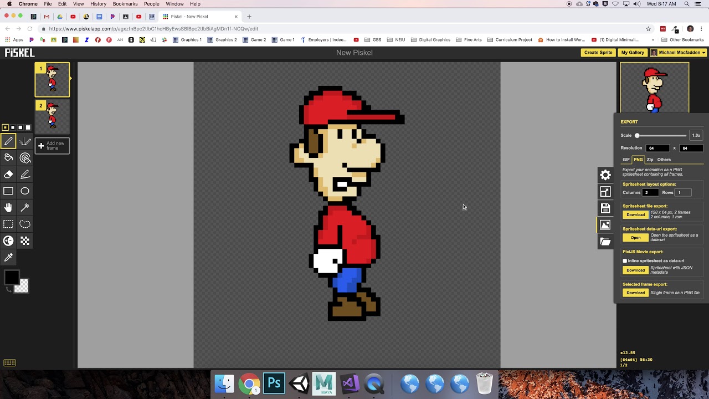Select the Magic wand shape selection tool
Viewport: 709px width, 399px height.
tap(25, 208)
